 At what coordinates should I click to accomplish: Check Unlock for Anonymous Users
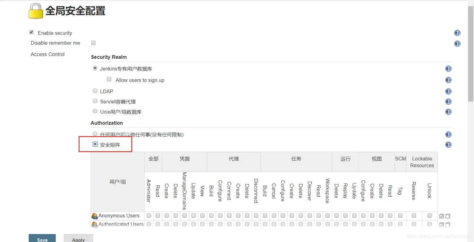pyautogui.click(x=430, y=216)
